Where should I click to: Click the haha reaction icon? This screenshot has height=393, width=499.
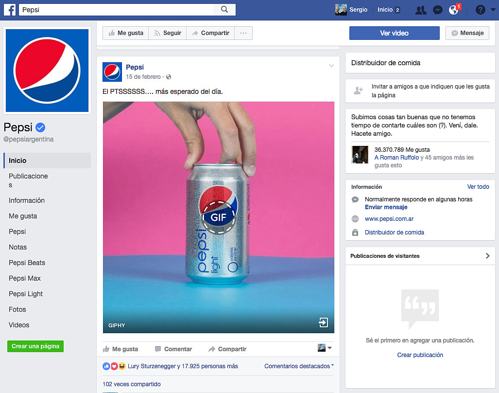tap(122, 366)
